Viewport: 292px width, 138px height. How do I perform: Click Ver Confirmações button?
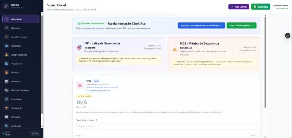(x=241, y=26)
